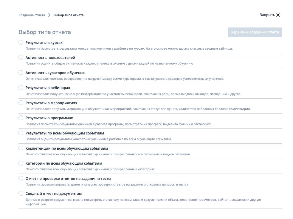This screenshot has height=219, width=293.
Task: Choose 'Активность пользователей' radio option
Action: pyautogui.click(x=21, y=57)
